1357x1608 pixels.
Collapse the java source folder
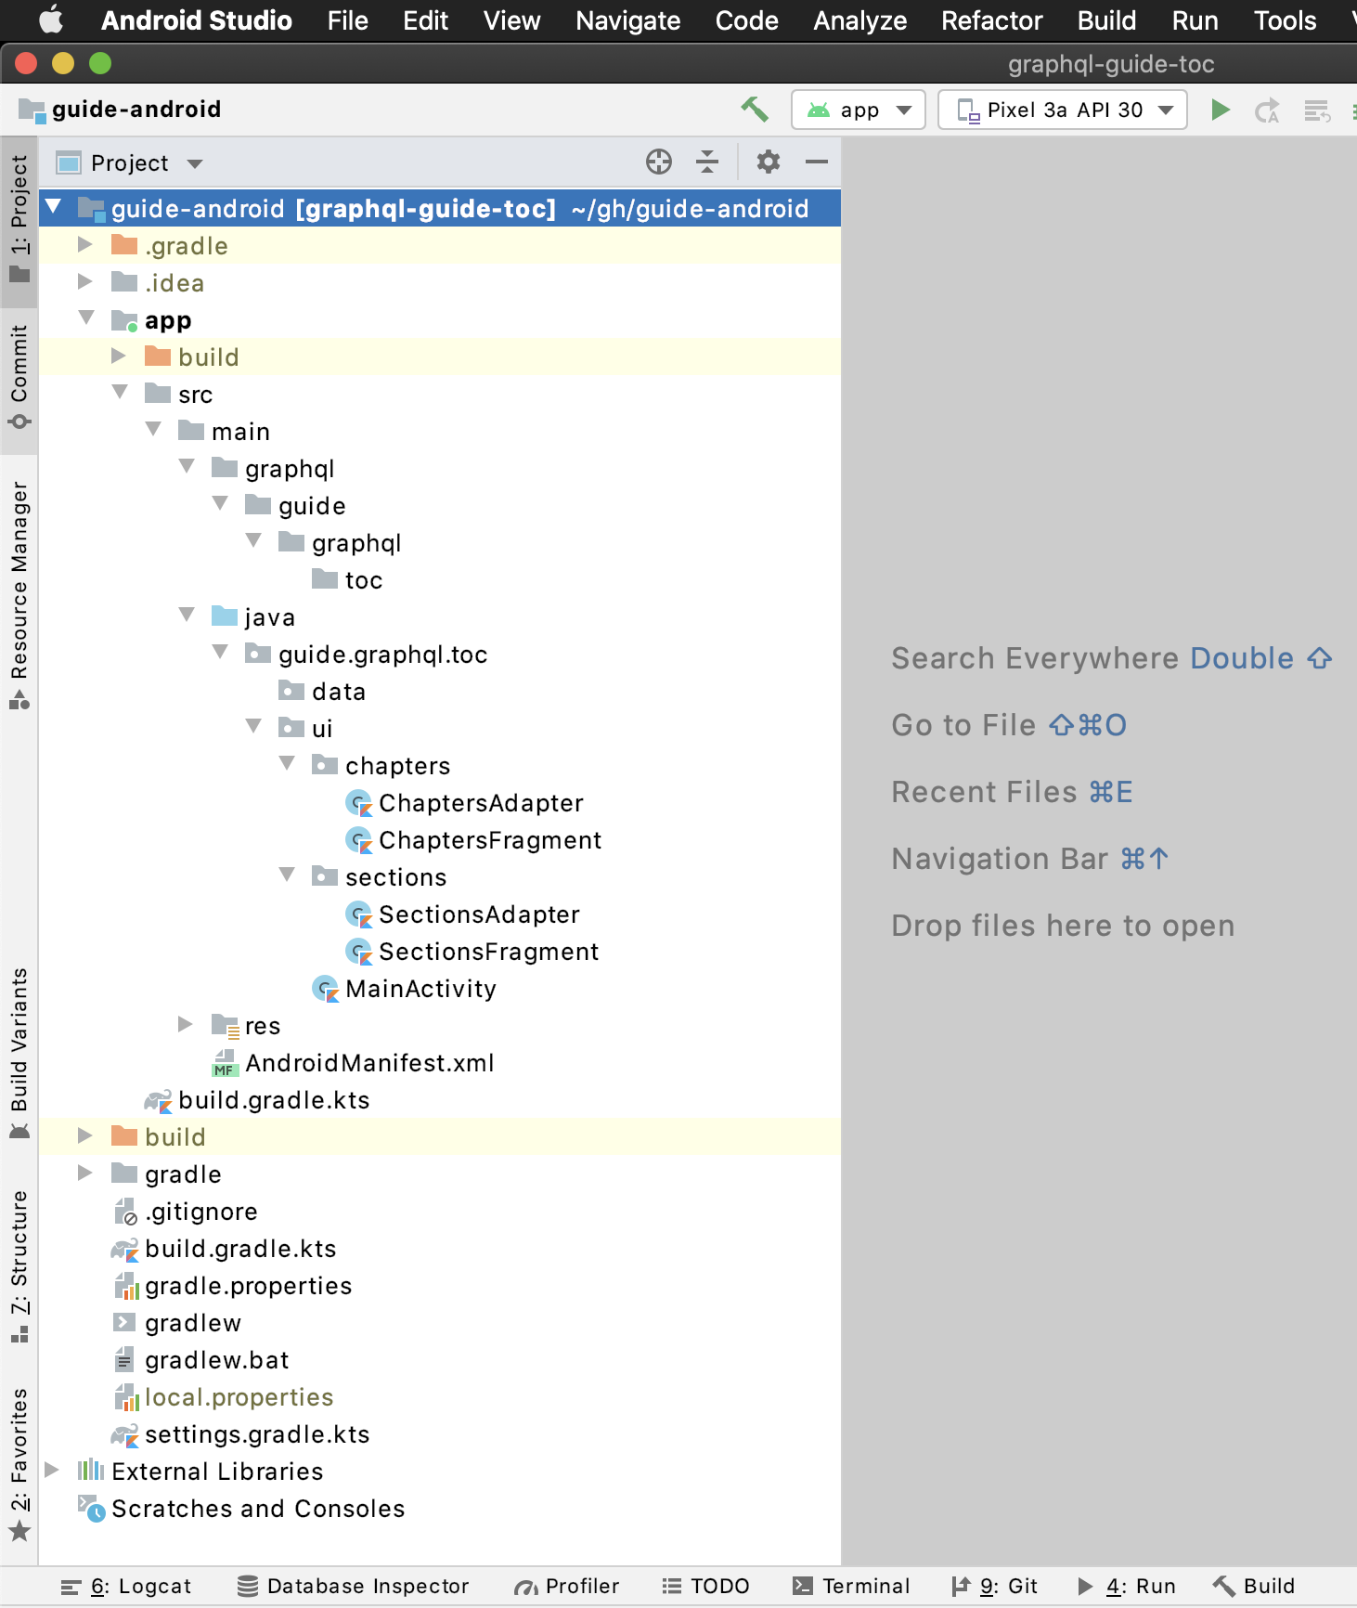pyautogui.click(x=187, y=615)
